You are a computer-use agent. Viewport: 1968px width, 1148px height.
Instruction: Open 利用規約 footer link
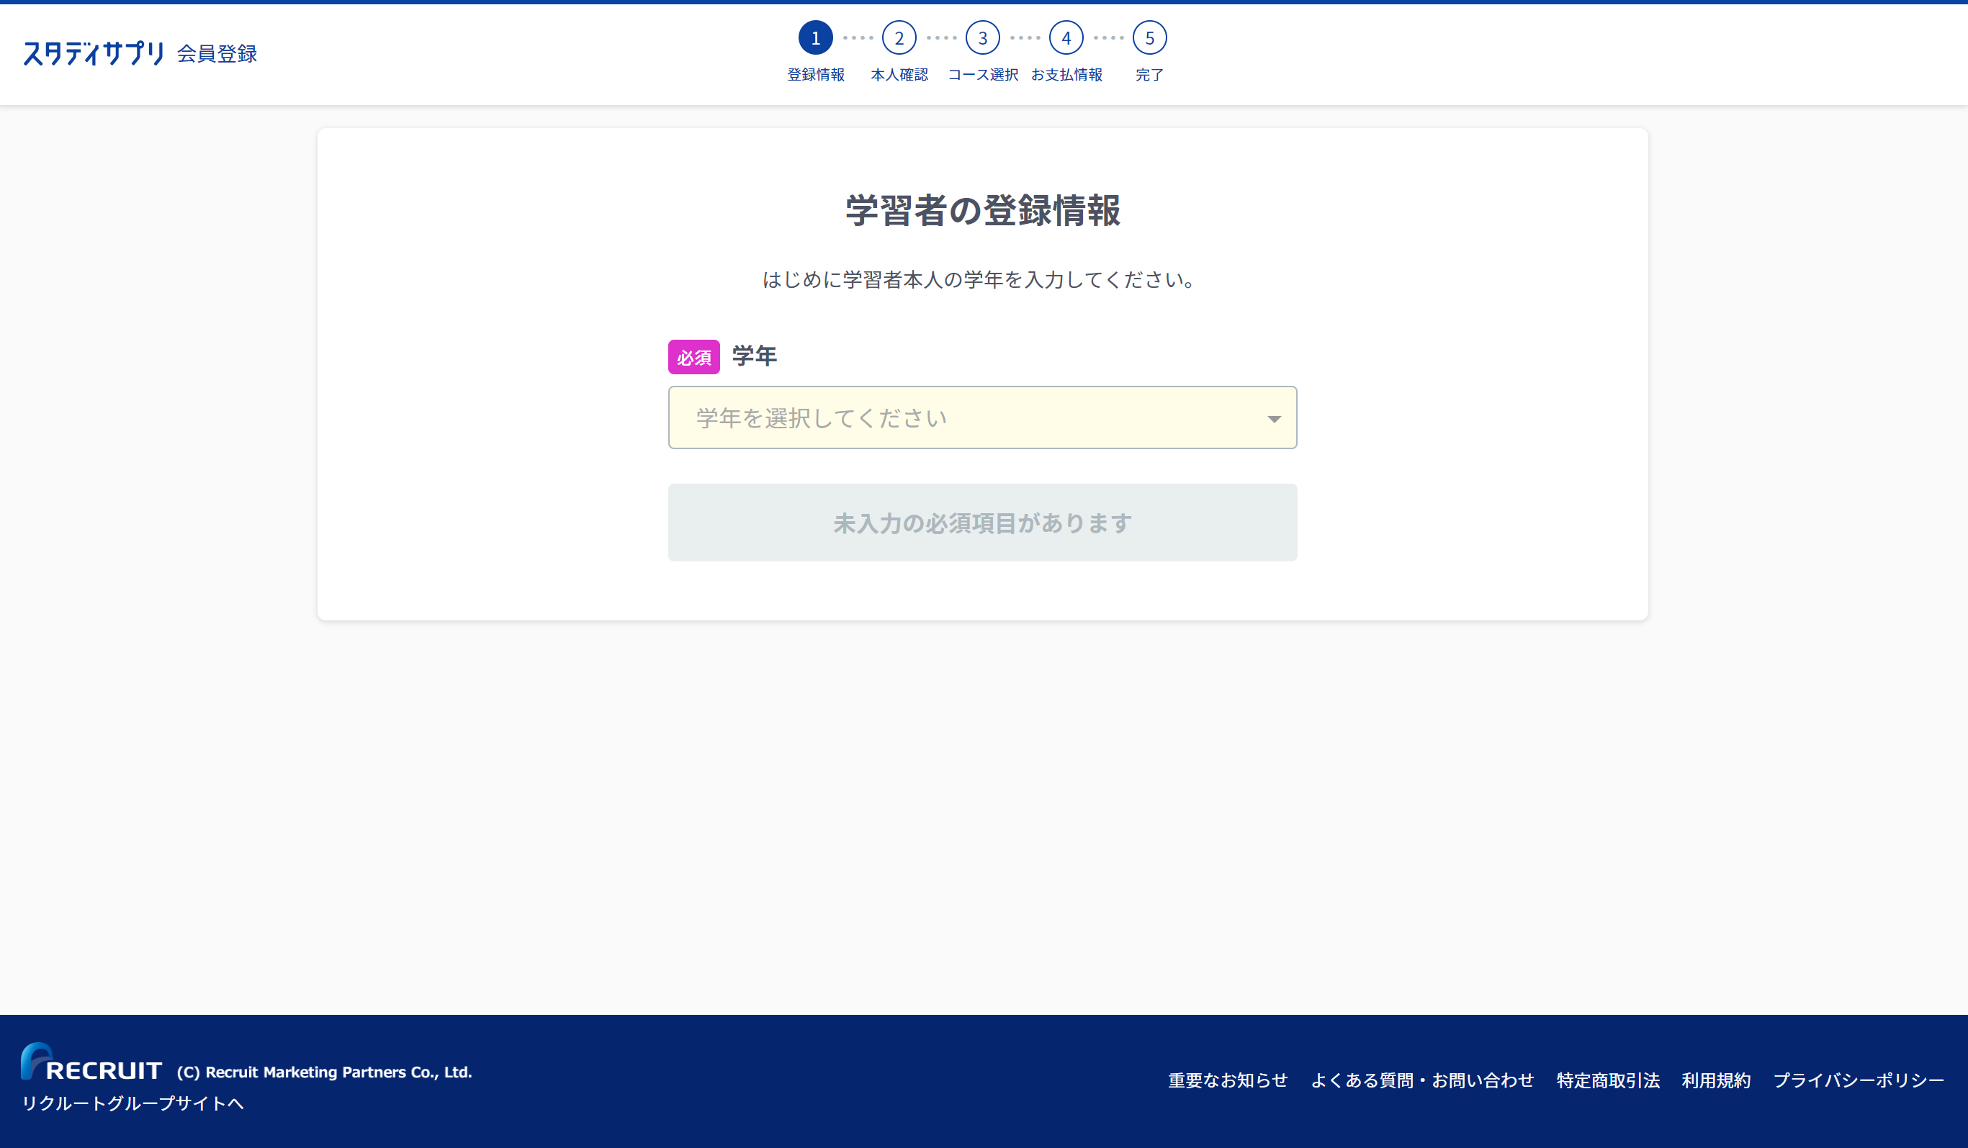[x=1716, y=1080]
